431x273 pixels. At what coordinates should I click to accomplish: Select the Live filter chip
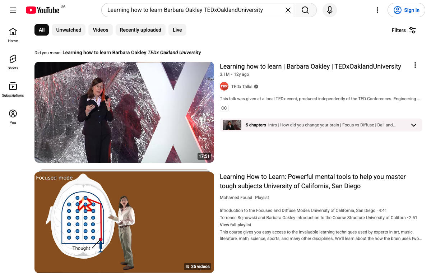coord(177,30)
